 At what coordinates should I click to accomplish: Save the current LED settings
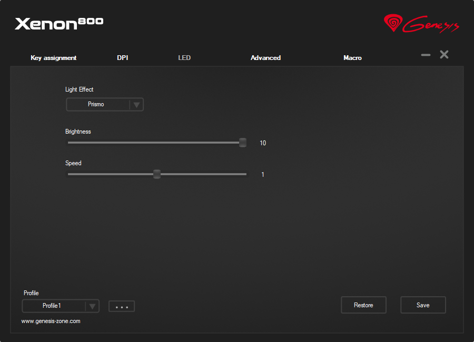click(x=423, y=305)
